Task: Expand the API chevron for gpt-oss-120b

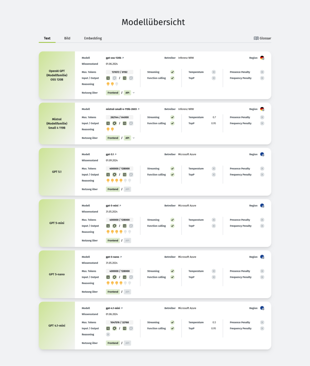Action: [x=134, y=93]
